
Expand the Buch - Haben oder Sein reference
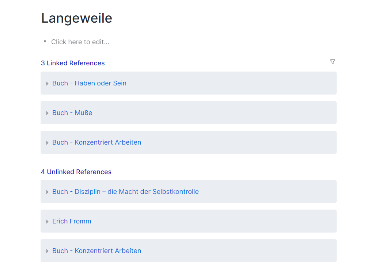[x=48, y=84]
